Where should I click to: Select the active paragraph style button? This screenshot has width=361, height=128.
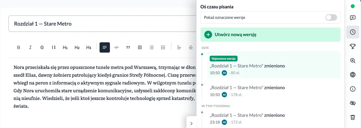click(105, 47)
